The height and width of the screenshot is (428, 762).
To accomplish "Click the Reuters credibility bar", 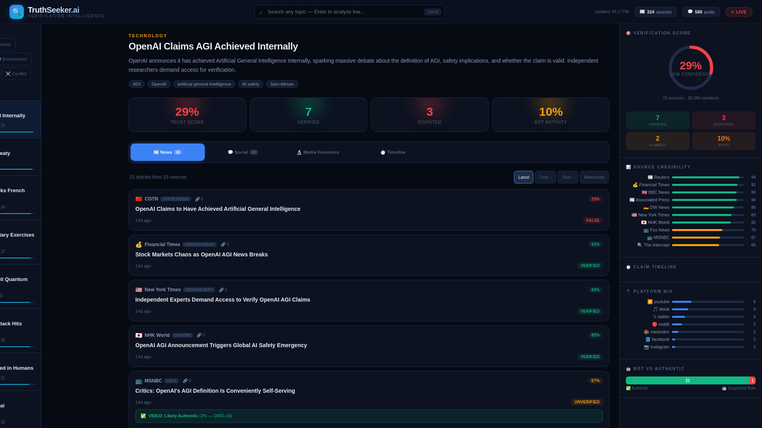I will [708, 178].
